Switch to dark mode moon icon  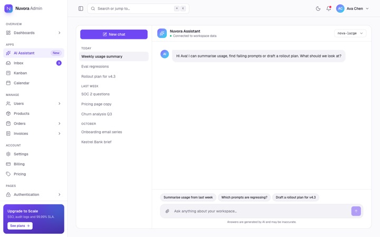[318, 8]
